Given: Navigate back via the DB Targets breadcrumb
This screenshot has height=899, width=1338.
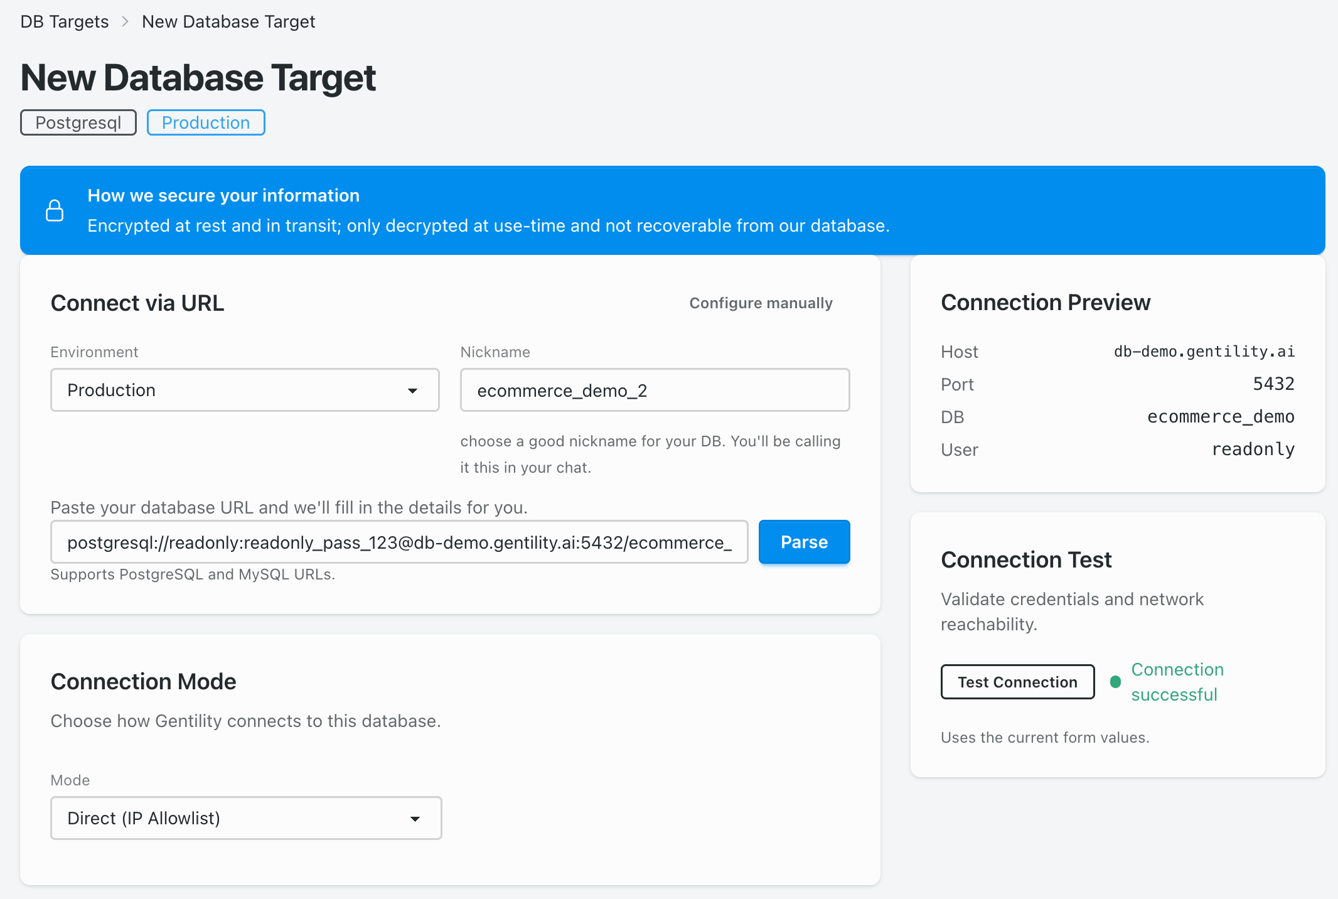Looking at the screenshot, I should pyautogui.click(x=64, y=21).
